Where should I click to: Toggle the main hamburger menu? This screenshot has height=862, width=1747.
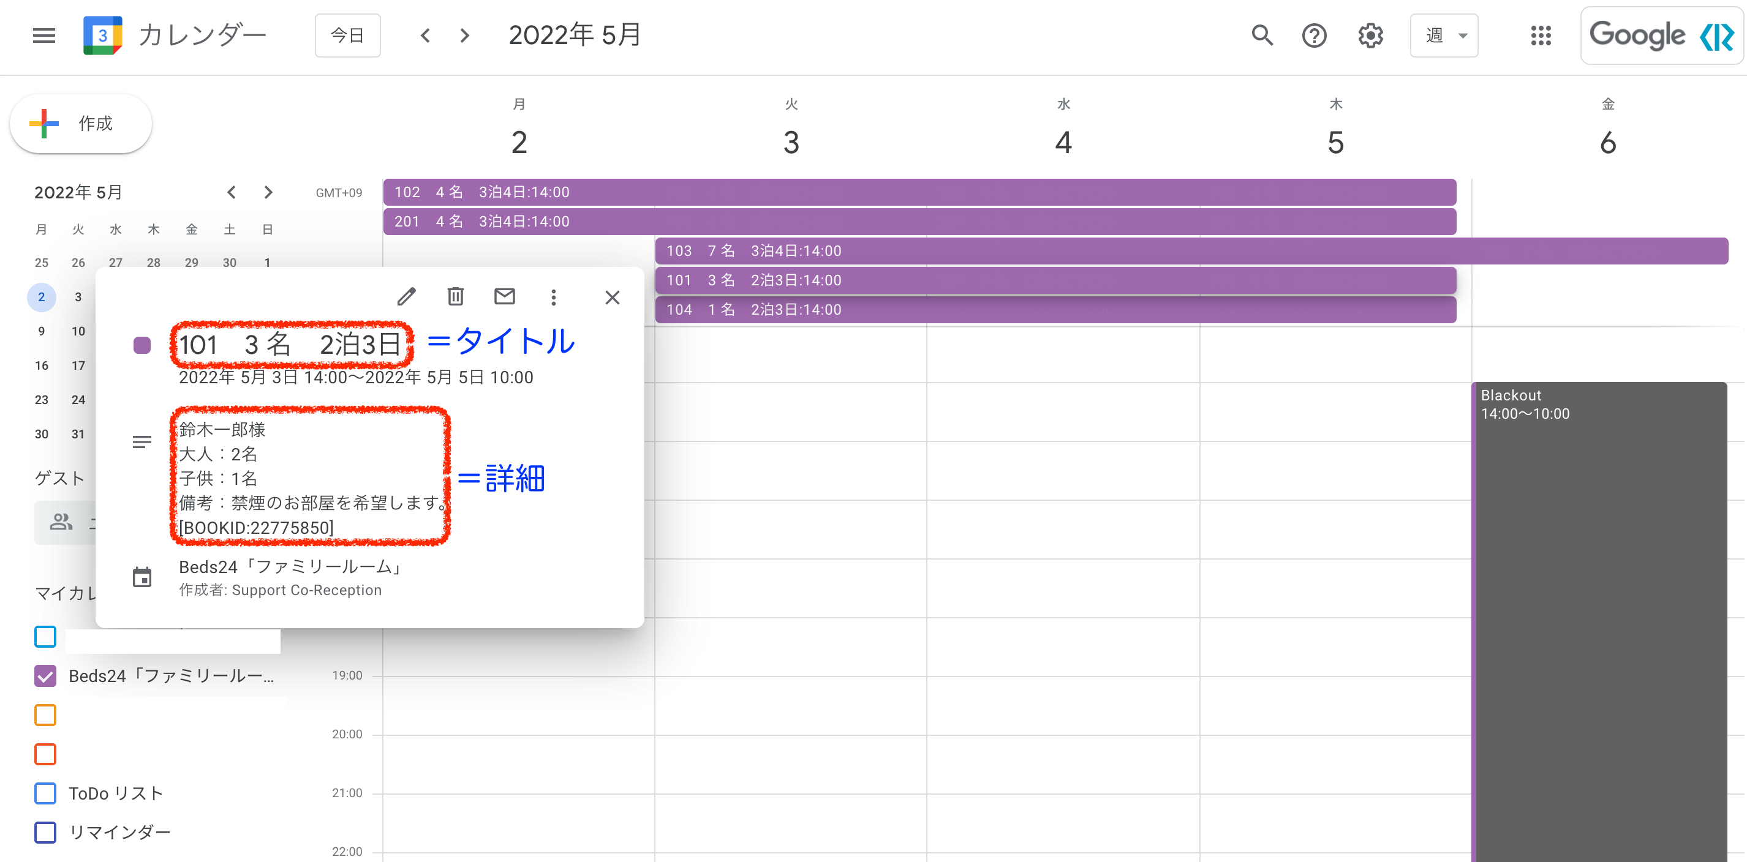[x=44, y=36]
